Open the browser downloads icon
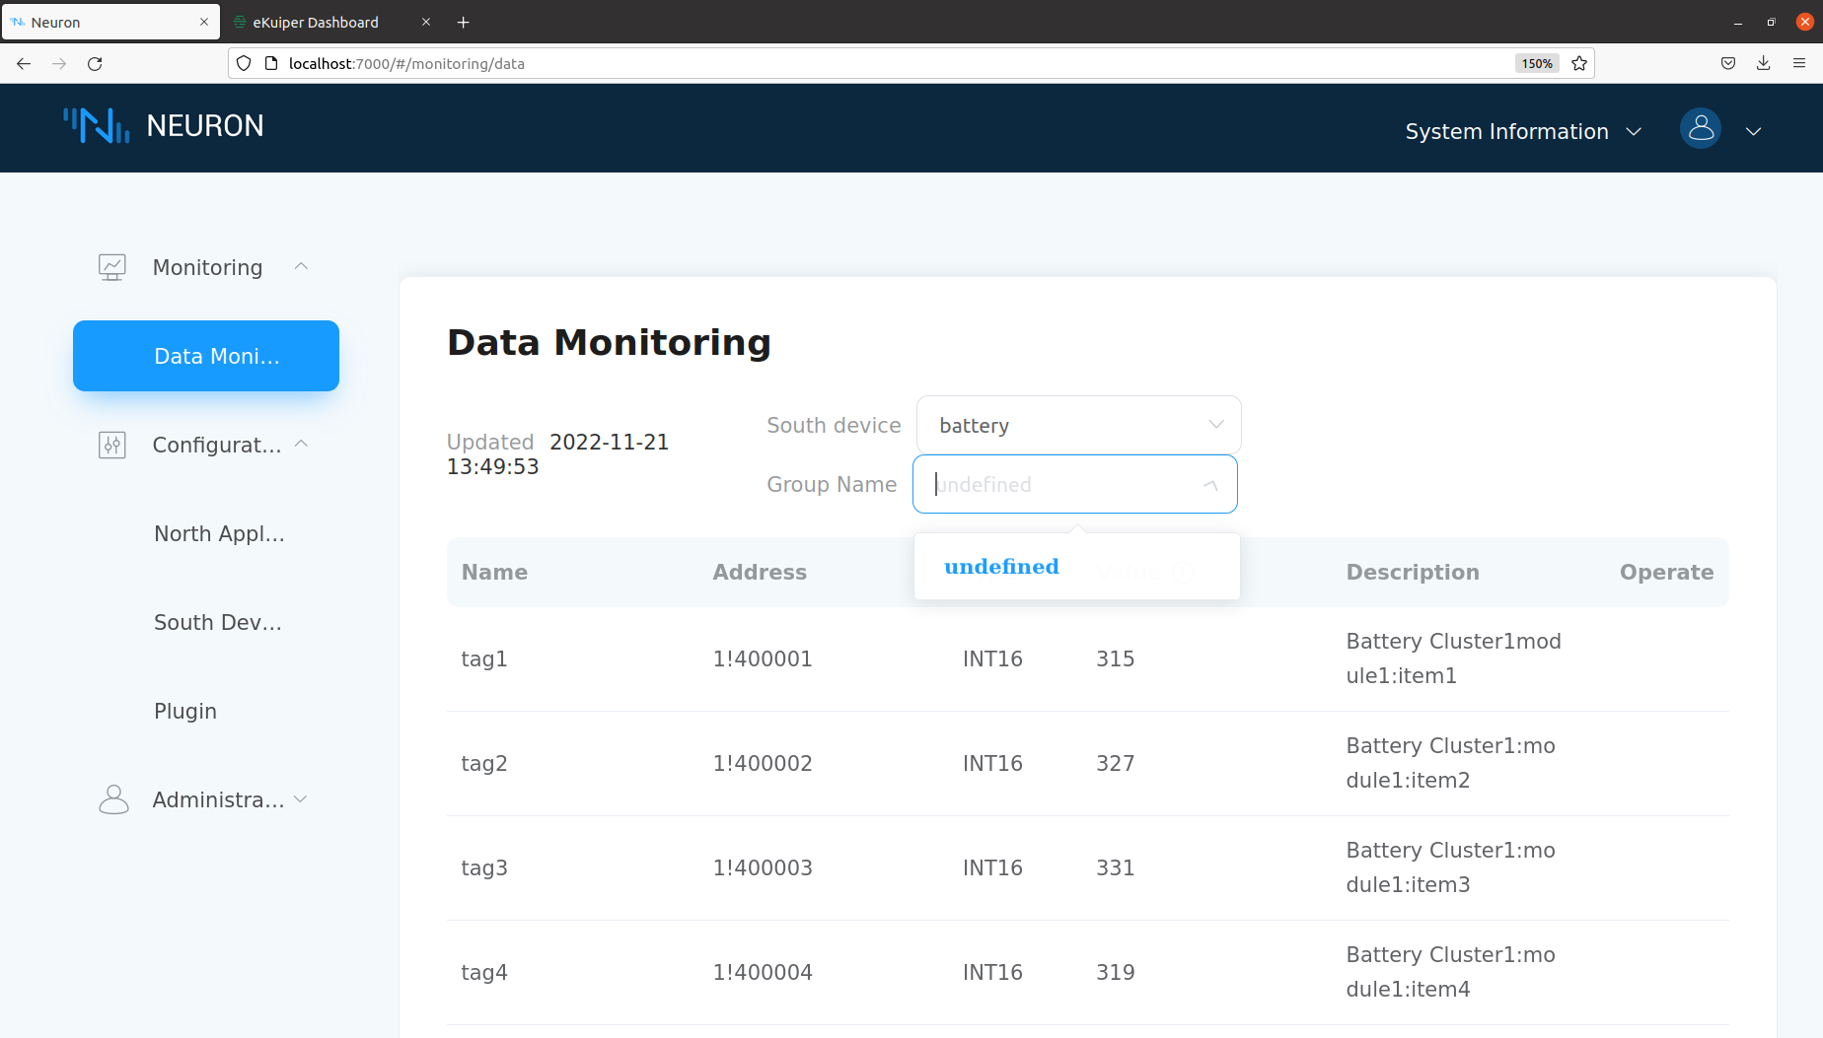 click(1763, 63)
